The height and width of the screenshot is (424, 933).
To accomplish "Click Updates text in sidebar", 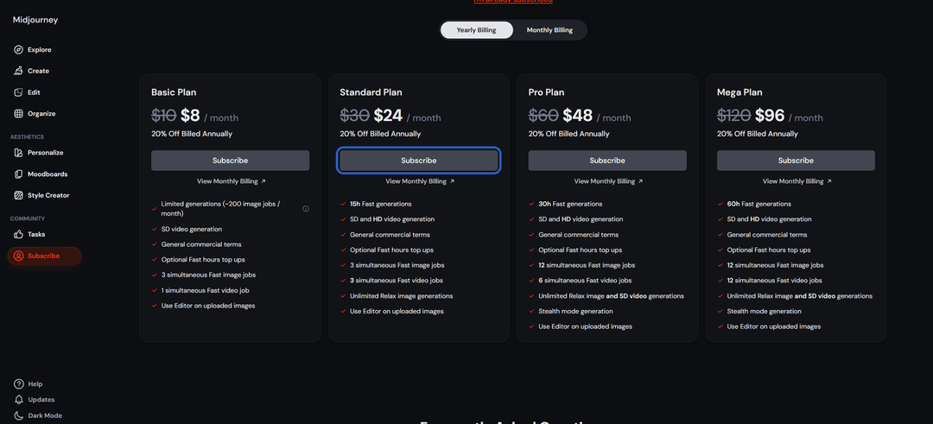I will click(x=41, y=400).
